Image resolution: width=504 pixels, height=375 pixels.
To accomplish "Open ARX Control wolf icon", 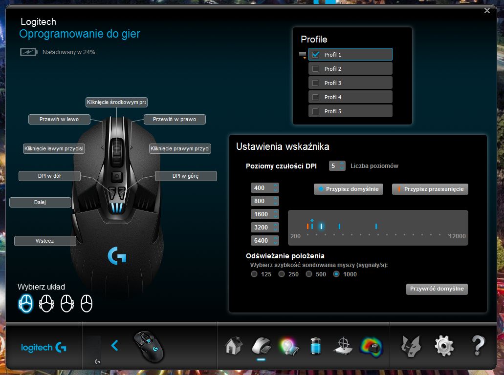I will click(x=411, y=346).
